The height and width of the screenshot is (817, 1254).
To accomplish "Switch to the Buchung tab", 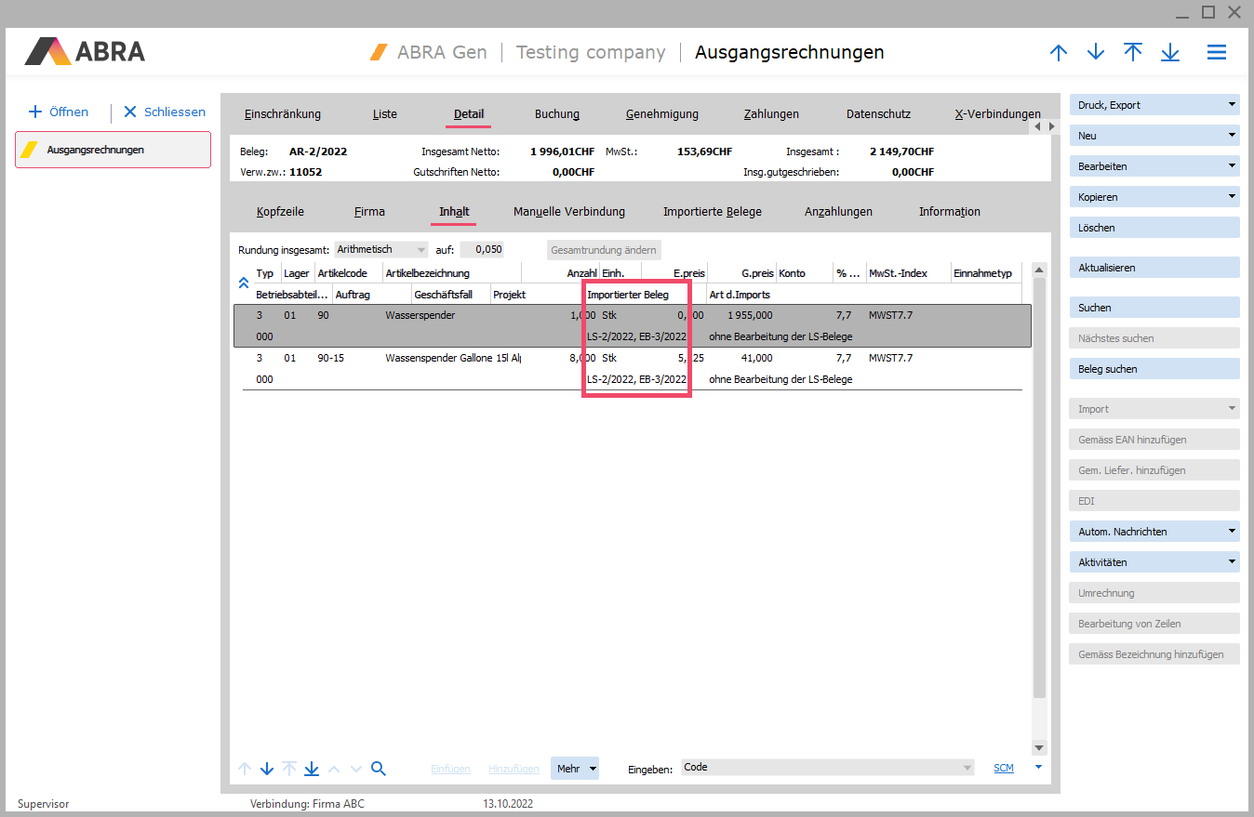I will 556,114.
